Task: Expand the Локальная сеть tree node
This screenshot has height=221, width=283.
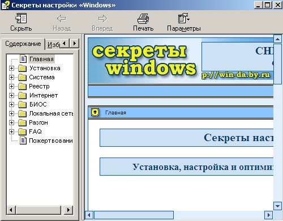Action: coord(11,113)
